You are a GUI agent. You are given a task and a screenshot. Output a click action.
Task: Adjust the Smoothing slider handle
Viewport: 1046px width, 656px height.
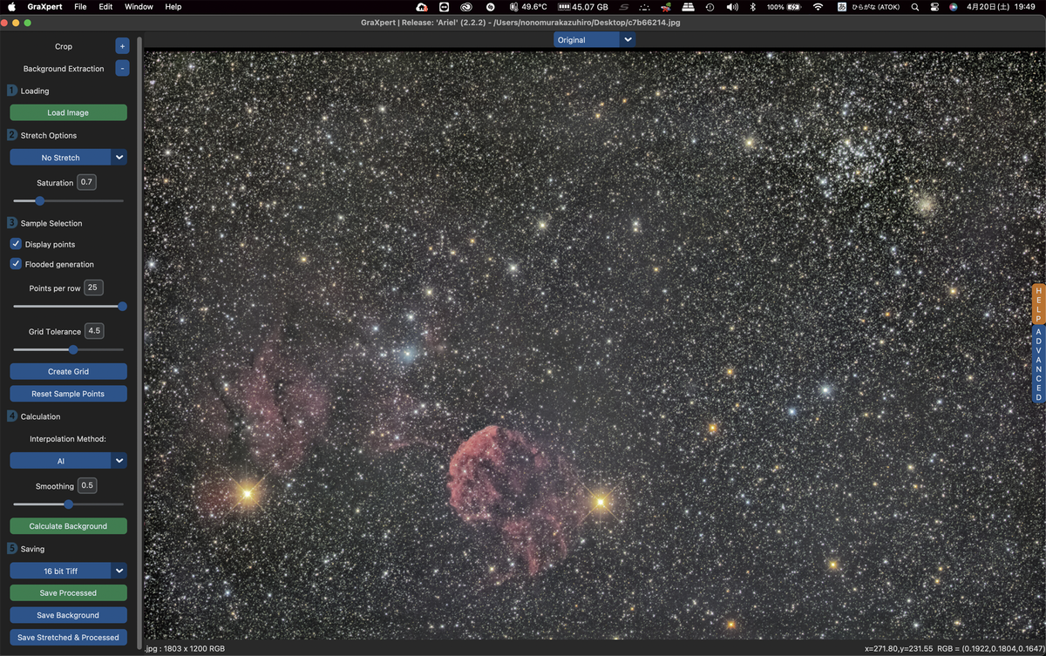69,504
